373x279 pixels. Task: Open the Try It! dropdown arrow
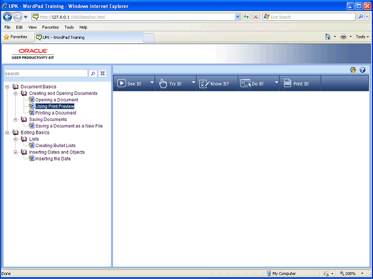pyautogui.click(x=193, y=83)
